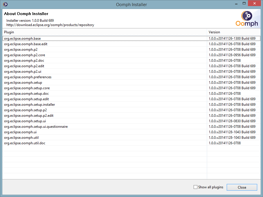This screenshot has height=197, width=263.
Task: Select the org.eclipse.oomph.setup.installer row
Action: pos(131,105)
